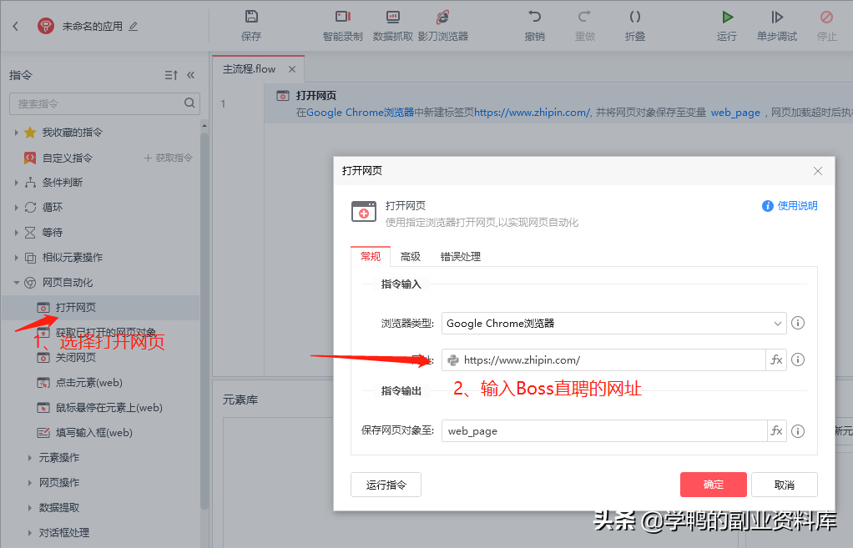
Task: Cancel the dialog with 取消
Action: click(x=785, y=485)
